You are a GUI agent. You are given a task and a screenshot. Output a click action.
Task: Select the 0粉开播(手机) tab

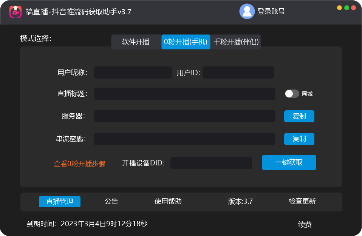[186, 42]
